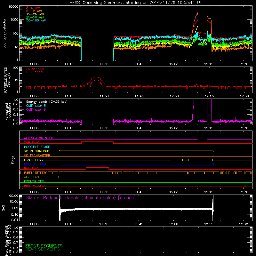Click the "counts/s/detector" y-axis label

(4, 33)
